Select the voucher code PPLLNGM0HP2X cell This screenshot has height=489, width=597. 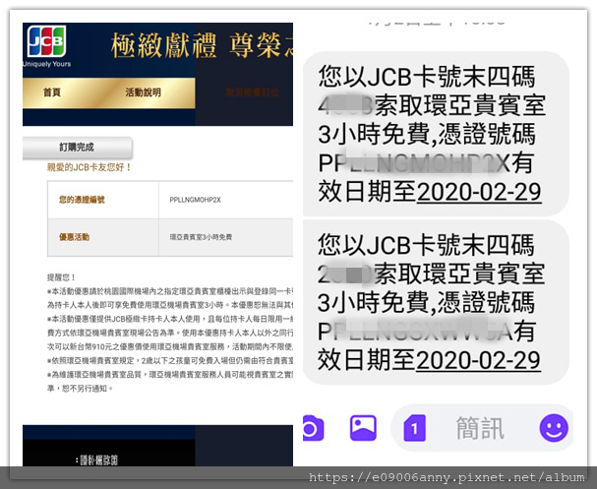(226, 200)
